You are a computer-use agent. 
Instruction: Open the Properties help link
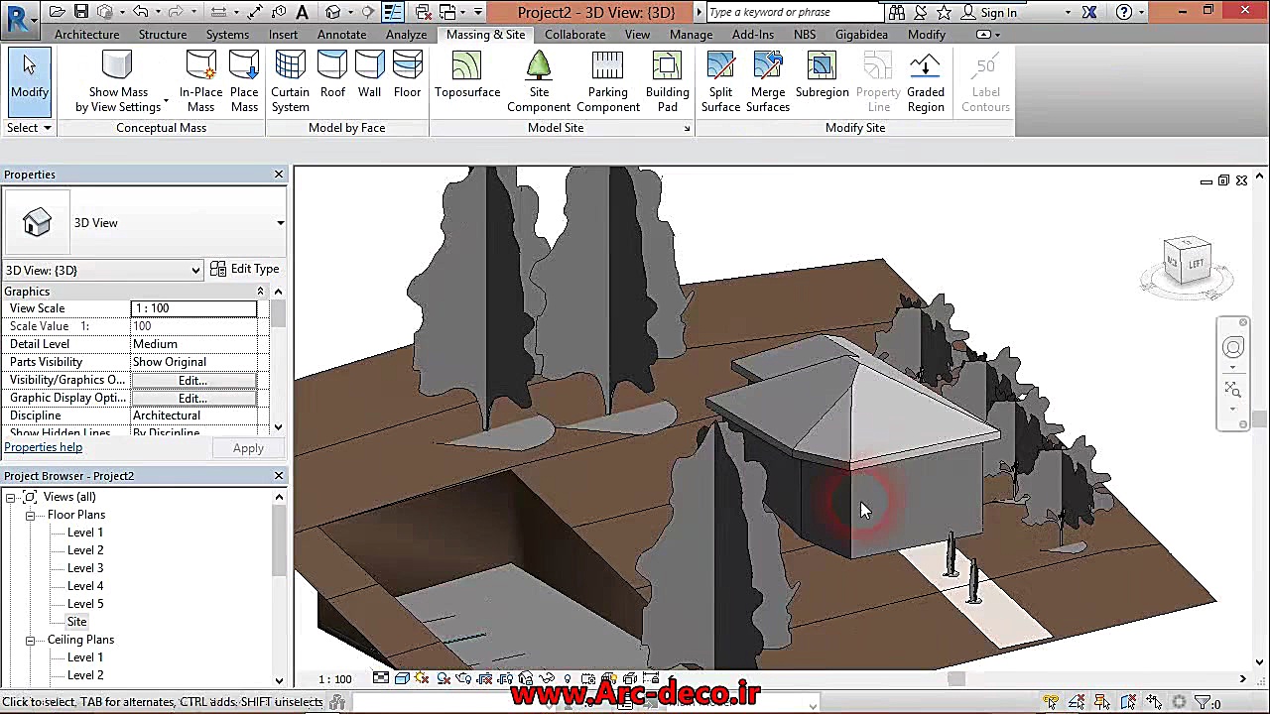(44, 447)
